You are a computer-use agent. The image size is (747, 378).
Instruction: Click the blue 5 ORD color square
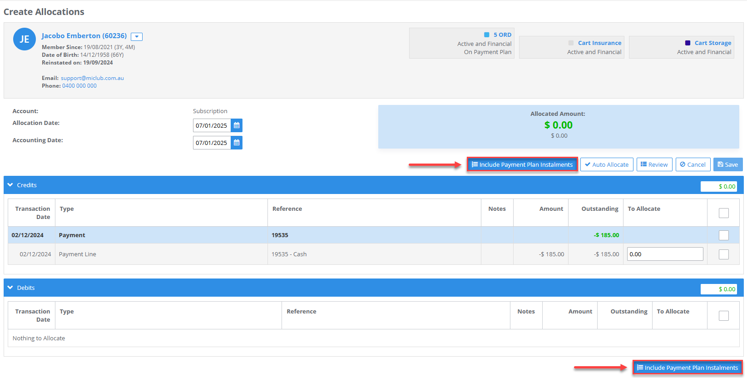(x=487, y=35)
